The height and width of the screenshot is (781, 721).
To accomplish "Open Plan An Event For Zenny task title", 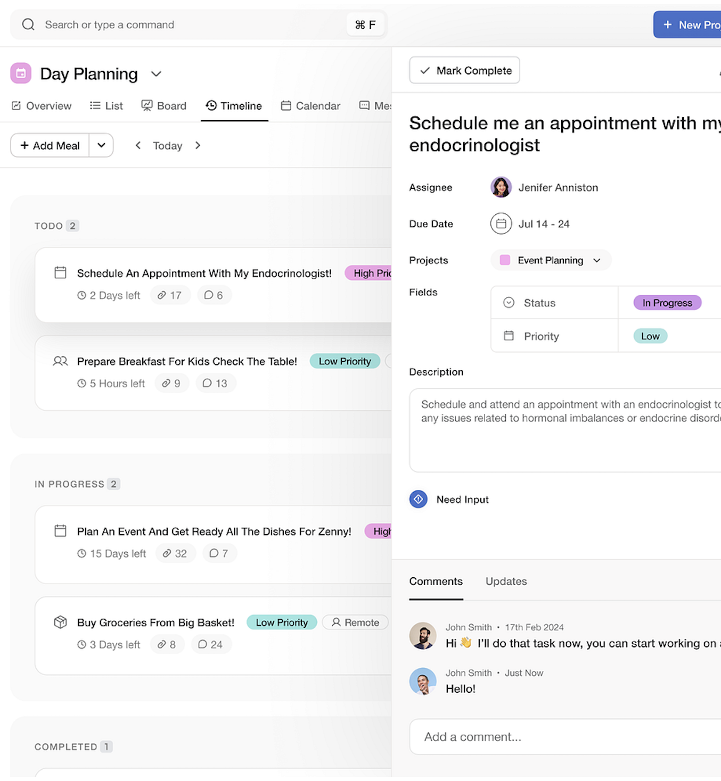I will pyautogui.click(x=214, y=531).
